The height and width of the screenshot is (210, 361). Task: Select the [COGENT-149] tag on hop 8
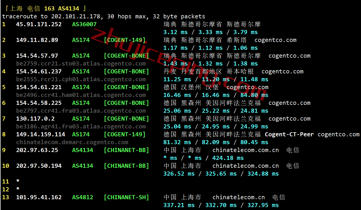(125, 134)
